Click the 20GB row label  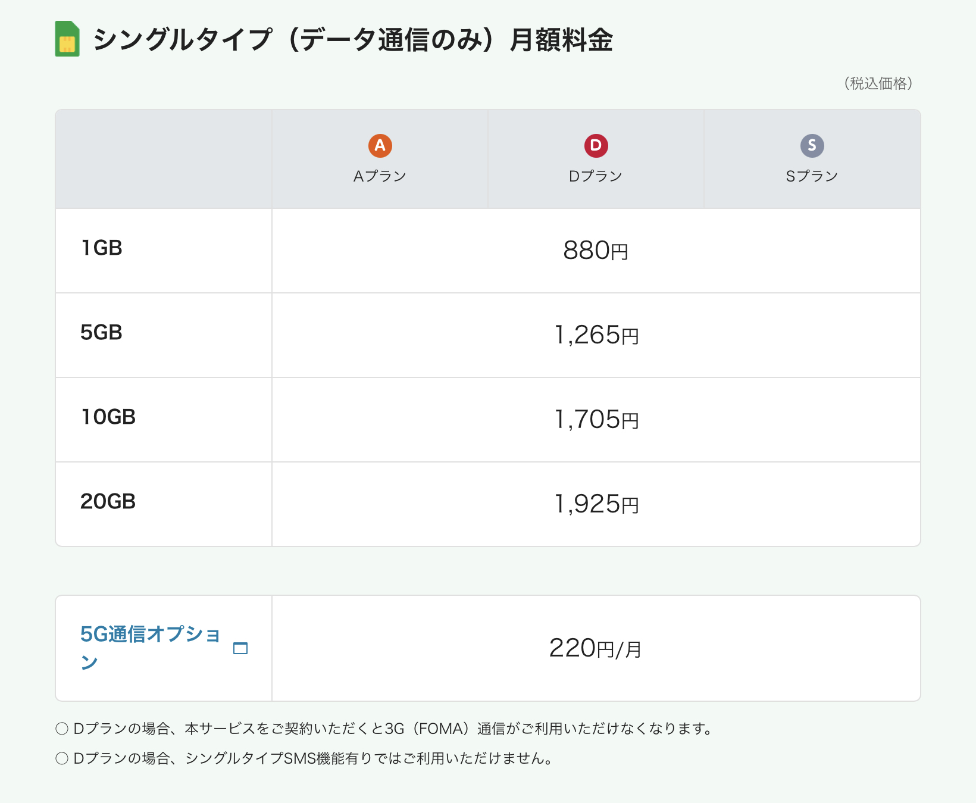pyautogui.click(x=108, y=502)
